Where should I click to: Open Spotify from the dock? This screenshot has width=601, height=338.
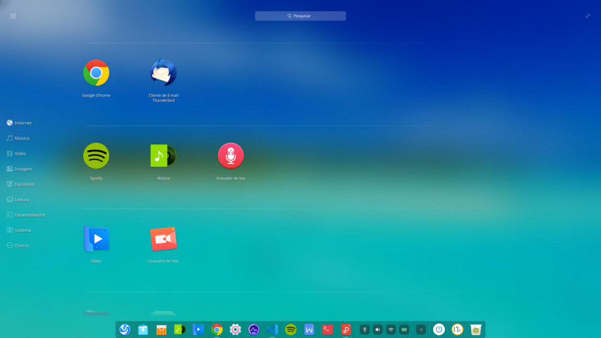[x=291, y=330]
